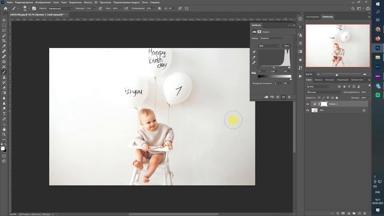Click the Navigator preview thumbnail
Image resolution: width=384 pixels, height=216 pixels.
[338, 46]
